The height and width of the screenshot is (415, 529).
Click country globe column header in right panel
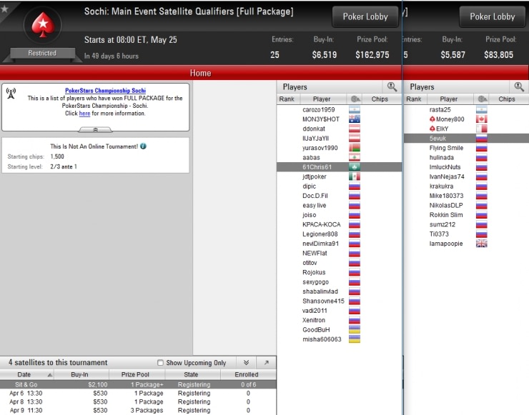482,99
